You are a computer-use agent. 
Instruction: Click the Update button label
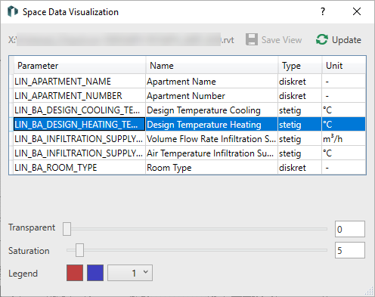click(x=346, y=40)
